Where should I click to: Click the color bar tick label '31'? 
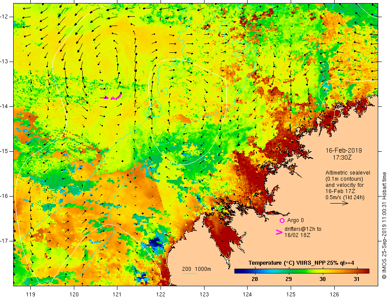[x=356, y=279]
